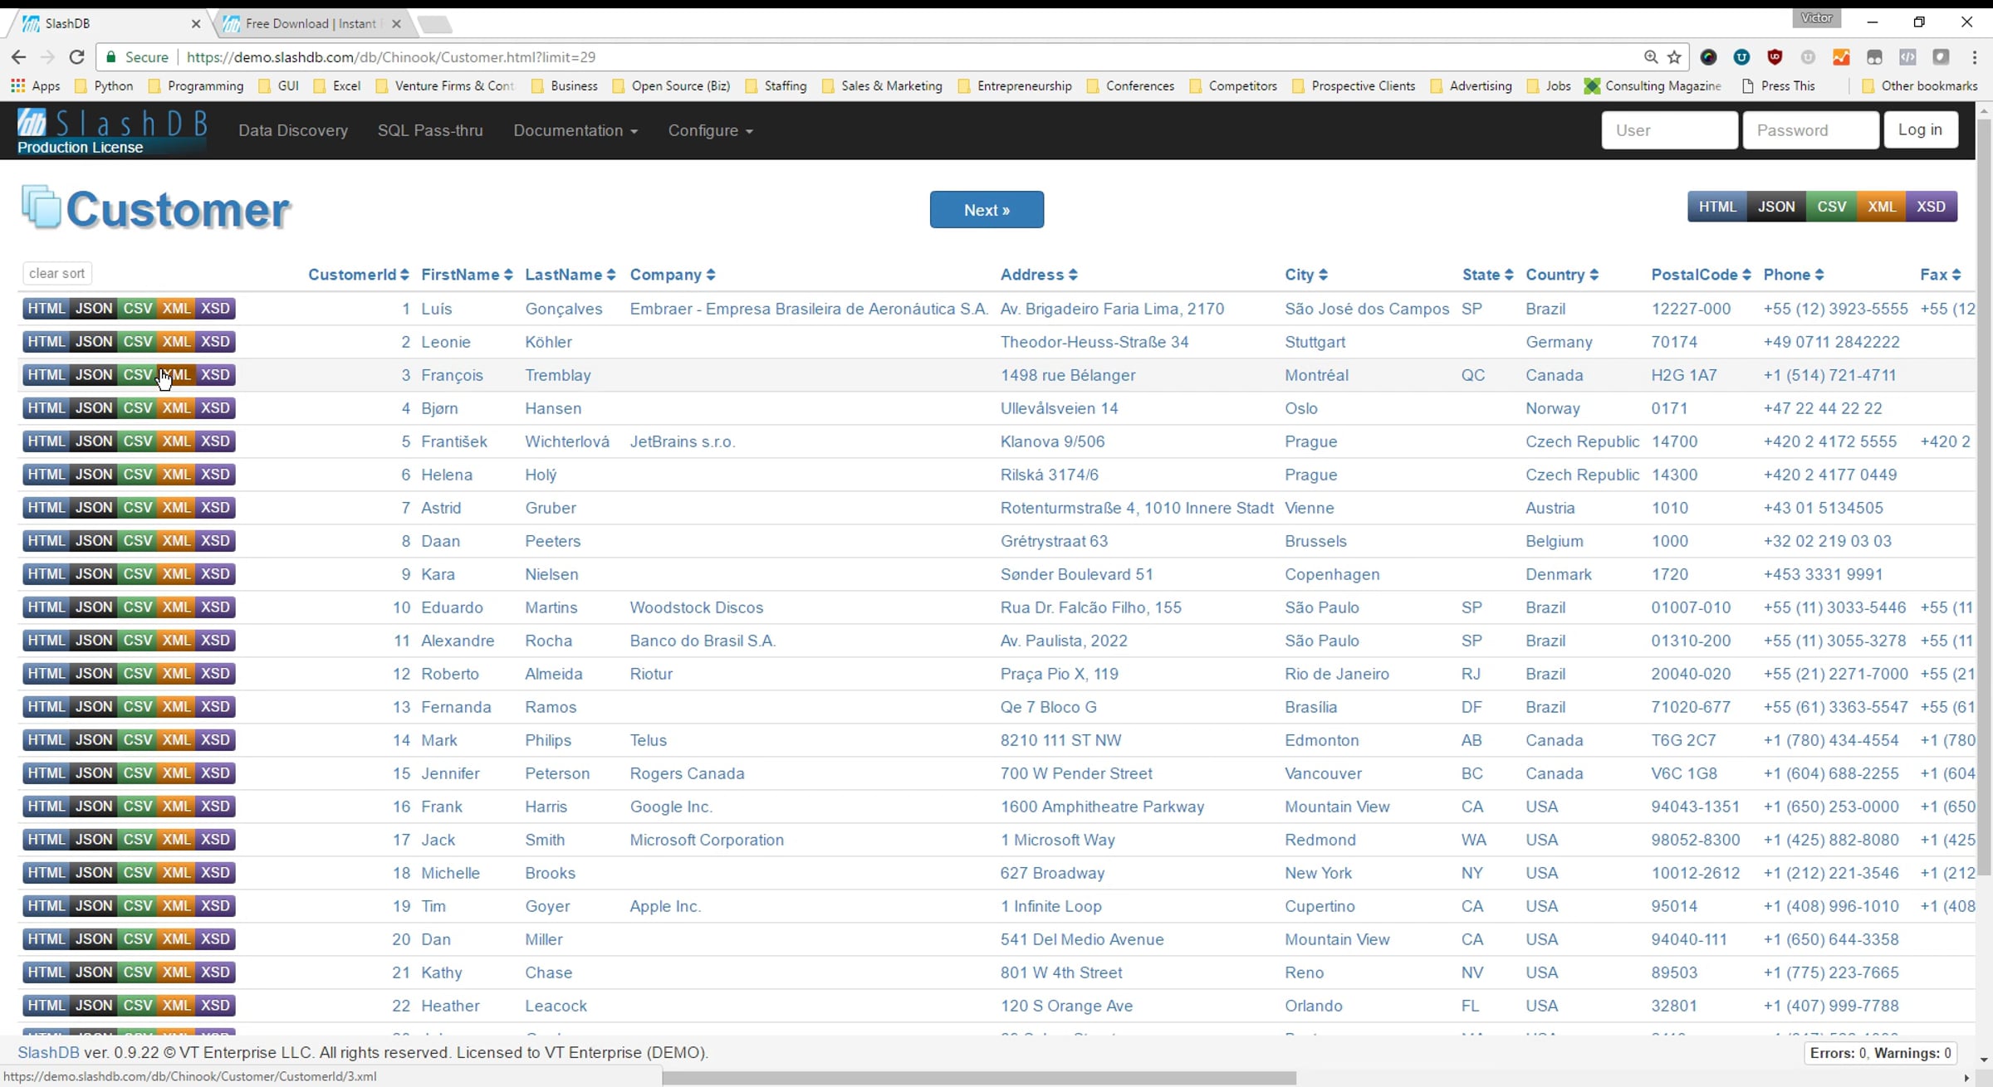Open the Chrome menu three-dot icon
This screenshot has width=1993, height=1087.
(1974, 57)
